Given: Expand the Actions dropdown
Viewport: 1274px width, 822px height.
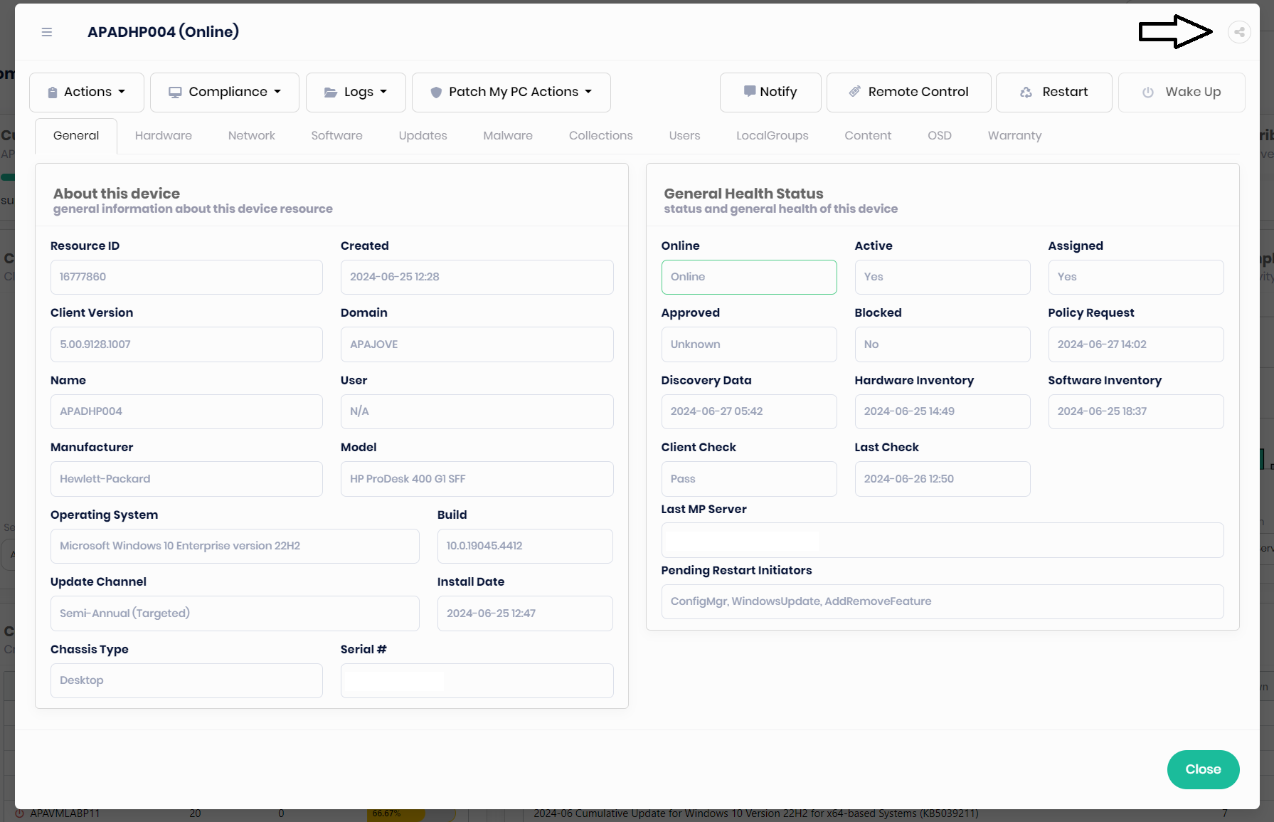Looking at the screenshot, I should click(87, 92).
